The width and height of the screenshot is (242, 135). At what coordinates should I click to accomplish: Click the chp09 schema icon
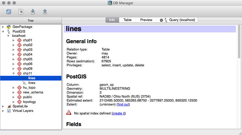pyautogui.click(x=19, y=69)
